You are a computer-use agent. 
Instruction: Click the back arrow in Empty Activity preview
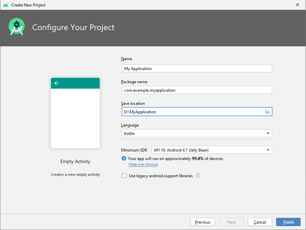(x=56, y=83)
